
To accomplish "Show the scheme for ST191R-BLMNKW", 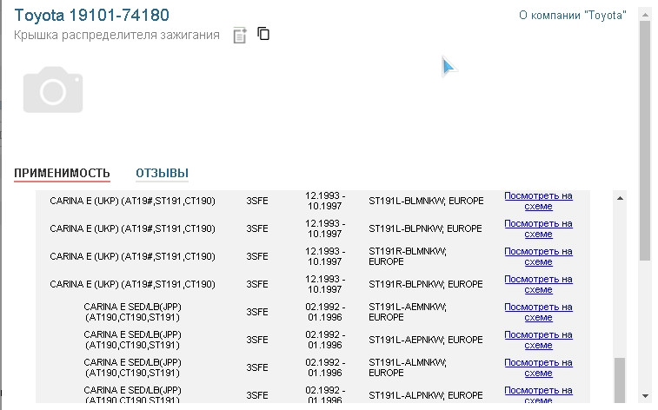I will pos(539,256).
